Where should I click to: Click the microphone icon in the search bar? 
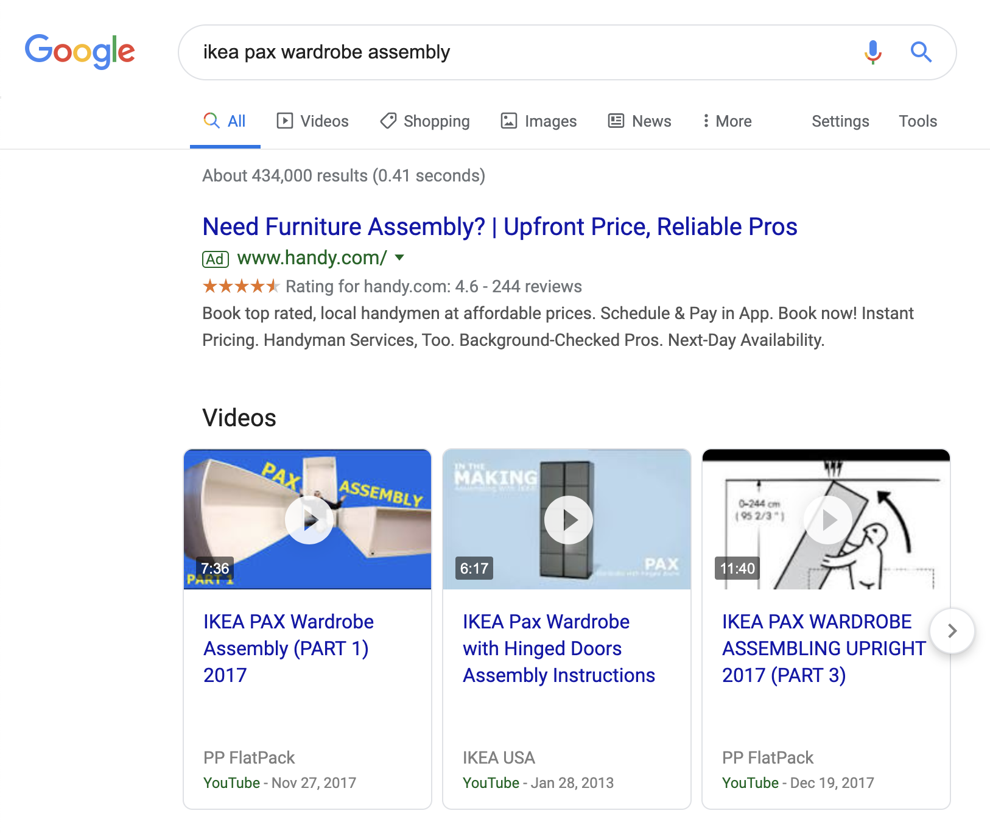pos(872,52)
